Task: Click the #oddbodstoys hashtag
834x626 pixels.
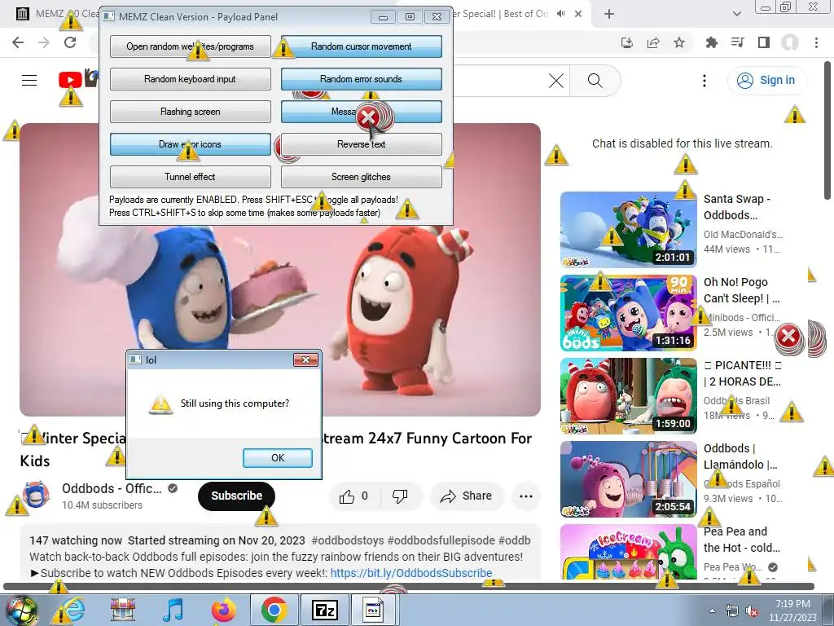Action: pyautogui.click(x=347, y=541)
